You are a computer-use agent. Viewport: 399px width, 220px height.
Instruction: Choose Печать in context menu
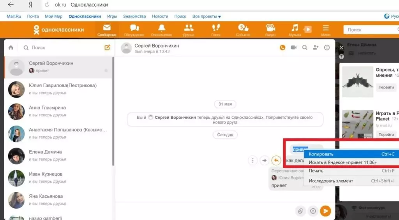coord(352,171)
